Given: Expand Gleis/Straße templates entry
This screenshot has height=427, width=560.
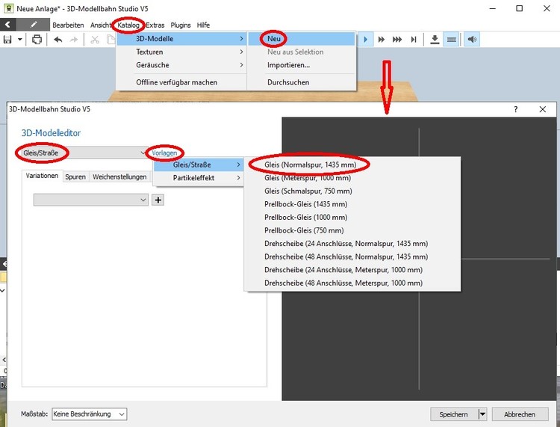Looking at the screenshot, I should coord(199,165).
